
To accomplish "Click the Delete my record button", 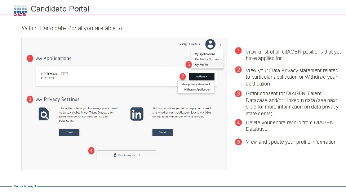I will (x=126, y=155).
